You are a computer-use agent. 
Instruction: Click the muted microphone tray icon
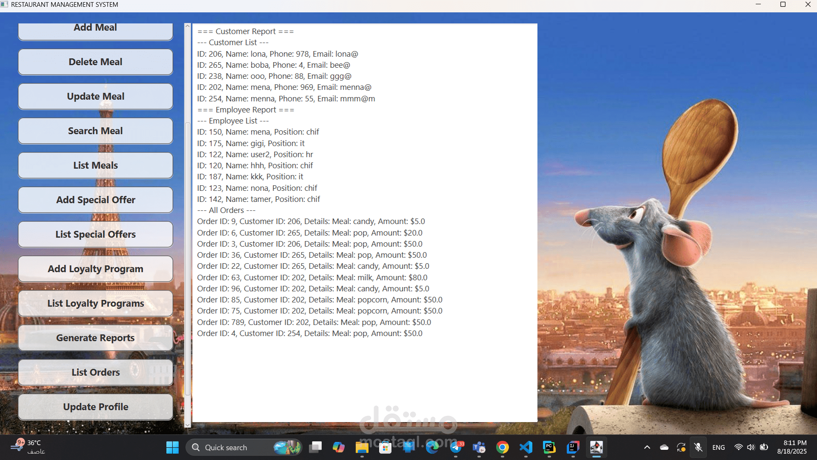pyautogui.click(x=698, y=447)
